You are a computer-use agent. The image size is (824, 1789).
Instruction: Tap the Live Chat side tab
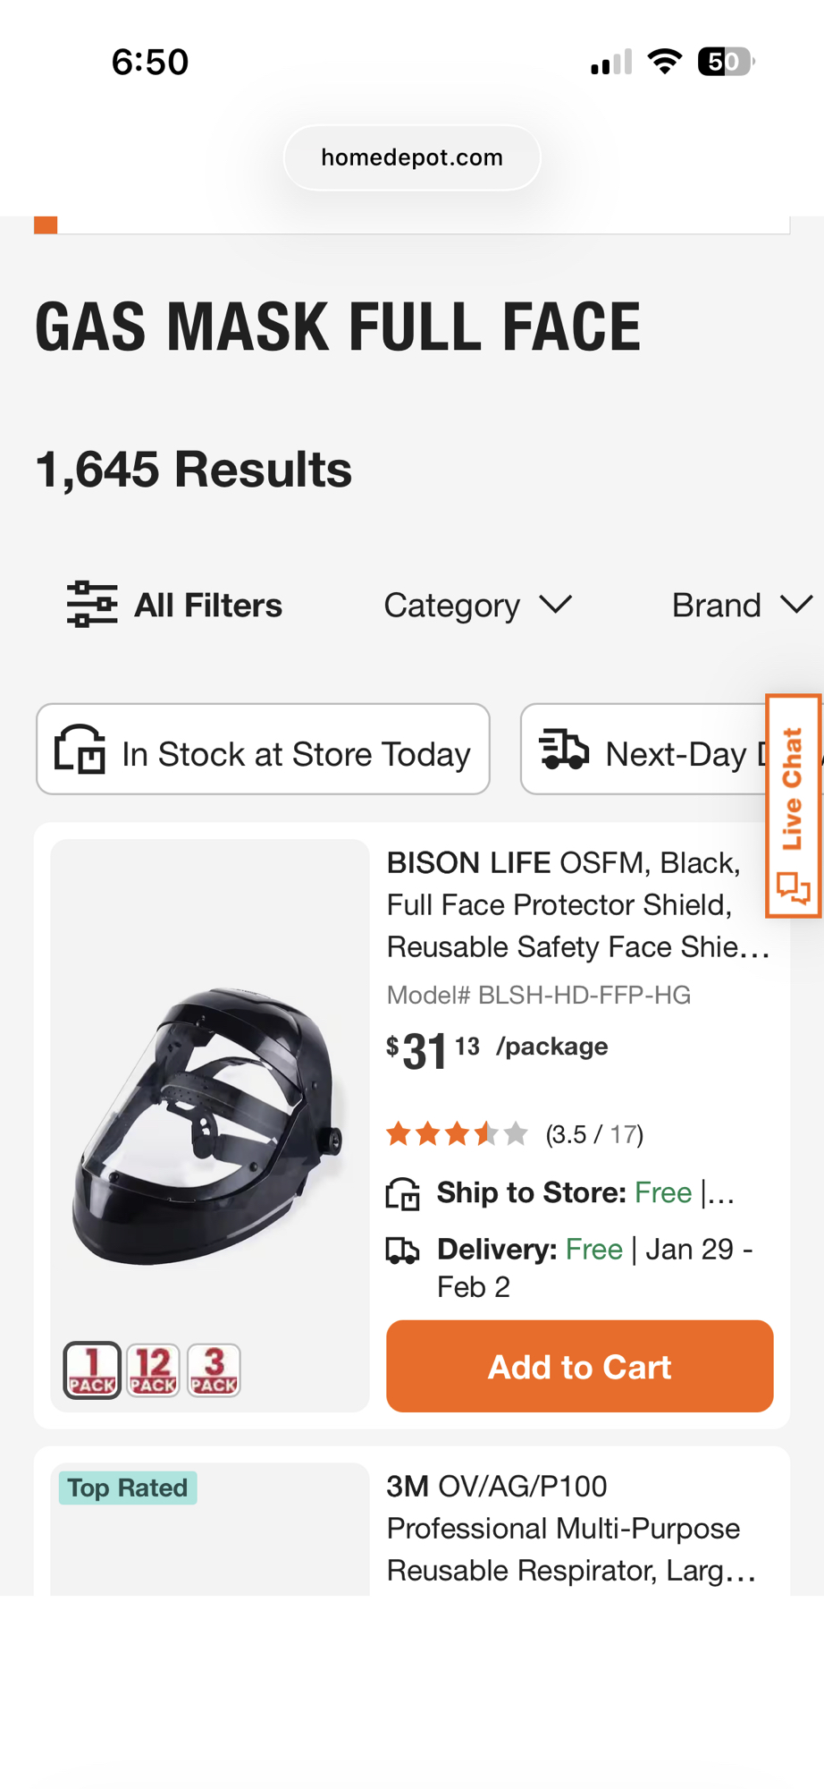793,805
